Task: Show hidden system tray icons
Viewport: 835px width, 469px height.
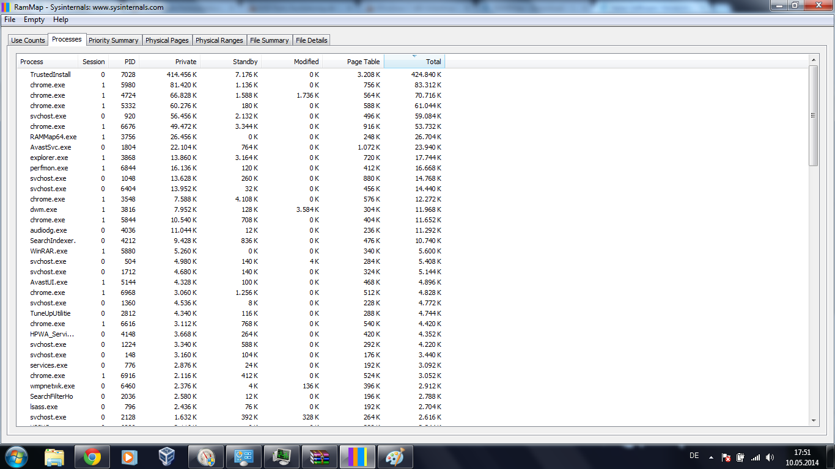Action: 711,457
